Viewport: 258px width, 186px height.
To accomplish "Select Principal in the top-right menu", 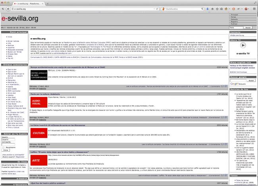I will point(235,14).
